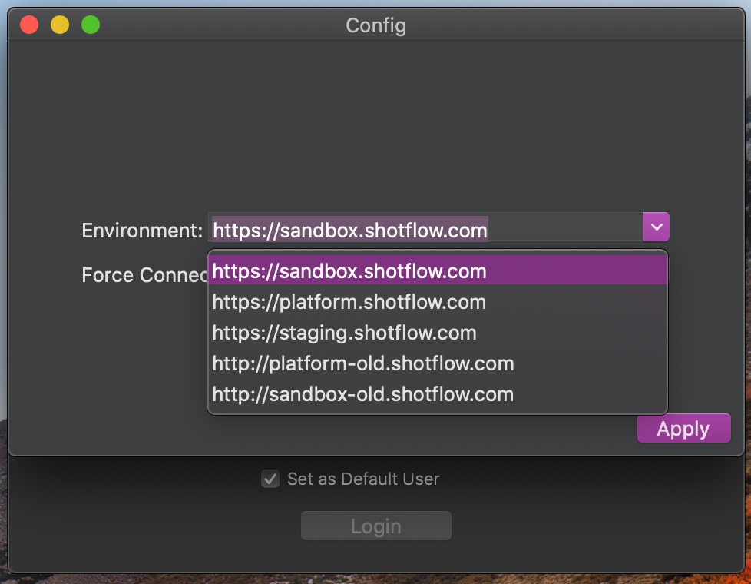
Task: Close the Config window with red button
Action: tap(29, 25)
